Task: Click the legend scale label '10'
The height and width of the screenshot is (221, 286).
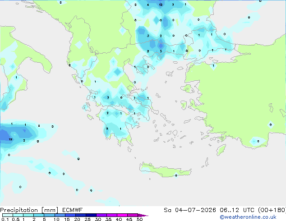Action: (x=56, y=219)
